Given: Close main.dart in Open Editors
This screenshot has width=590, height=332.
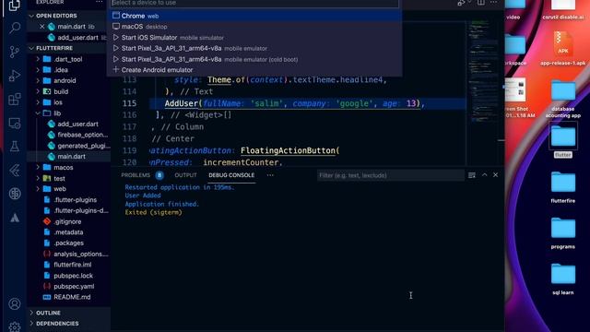Looking at the screenshot, I should tap(42, 27).
